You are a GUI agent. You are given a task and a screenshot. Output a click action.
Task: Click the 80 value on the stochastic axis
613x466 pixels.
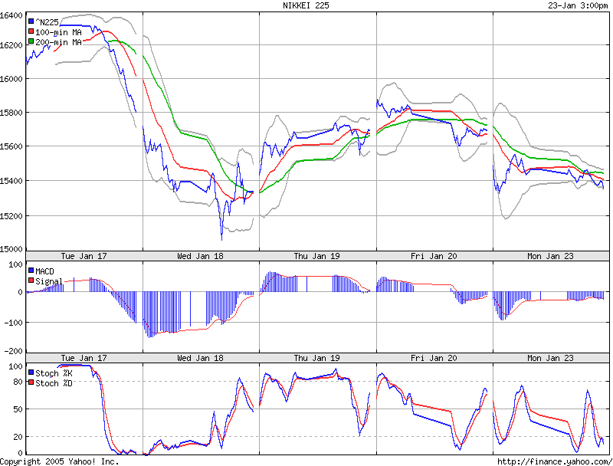click(18, 382)
